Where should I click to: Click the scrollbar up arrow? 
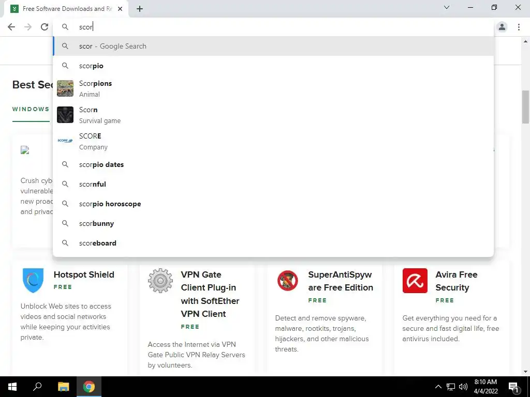click(x=525, y=41)
